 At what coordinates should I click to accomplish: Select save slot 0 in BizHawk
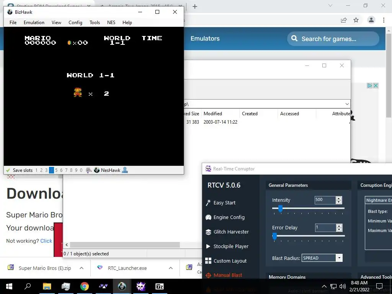click(81, 170)
